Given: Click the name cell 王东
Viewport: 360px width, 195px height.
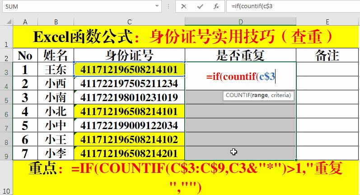Looking at the screenshot, I should [x=56, y=69].
